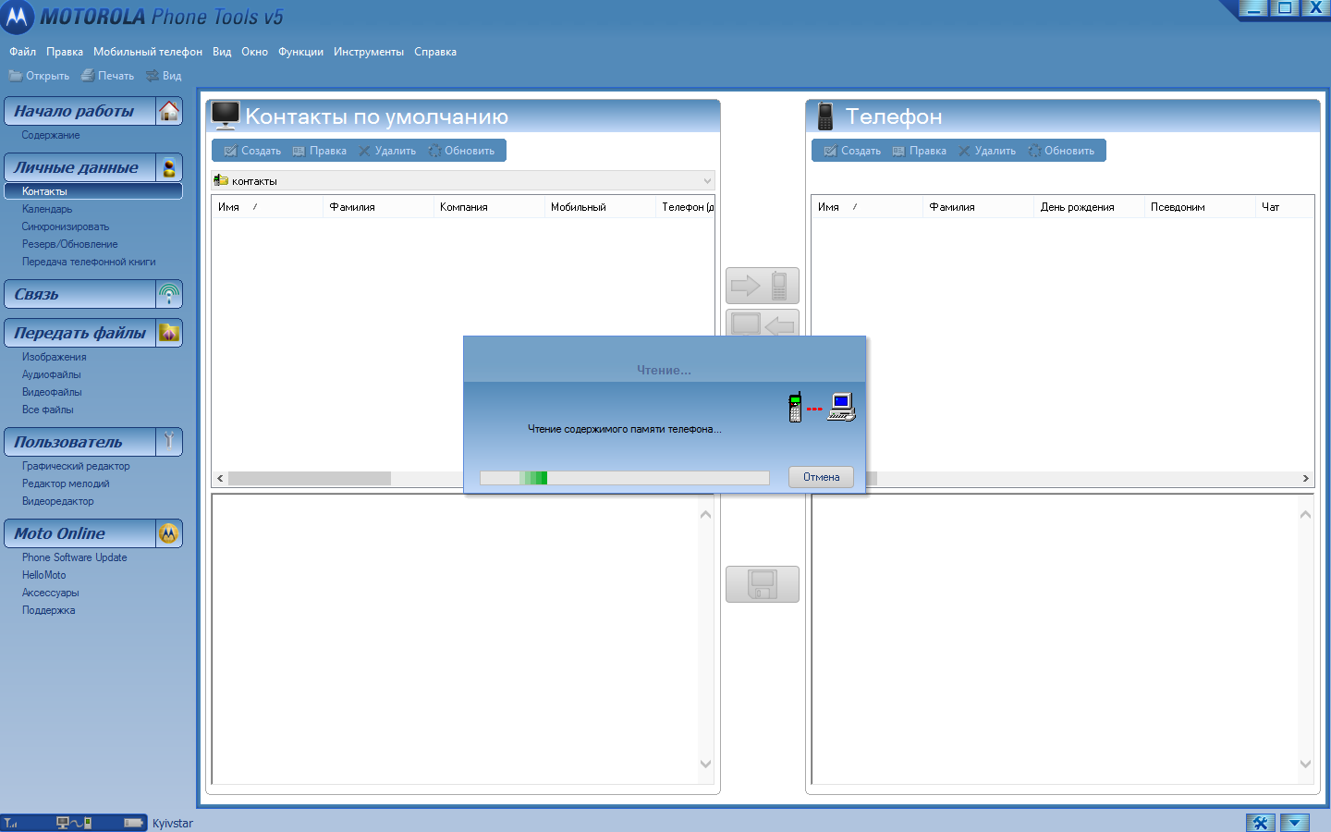Click the reading progress bar

click(625, 478)
